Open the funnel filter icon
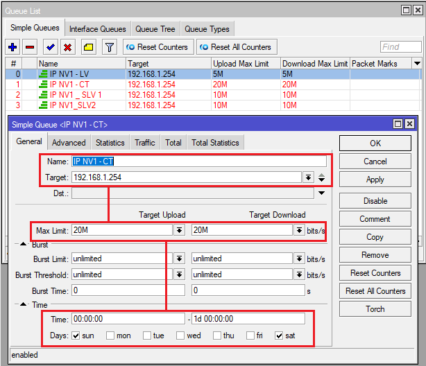The image size is (426, 366). [x=109, y=47]
